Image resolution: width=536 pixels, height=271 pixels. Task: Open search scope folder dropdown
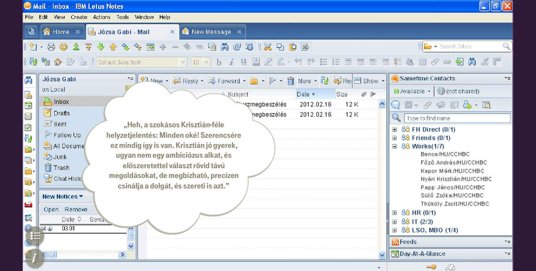point(430,47)
